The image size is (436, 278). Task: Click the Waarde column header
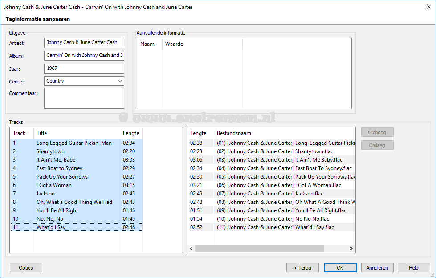point(203,44)
